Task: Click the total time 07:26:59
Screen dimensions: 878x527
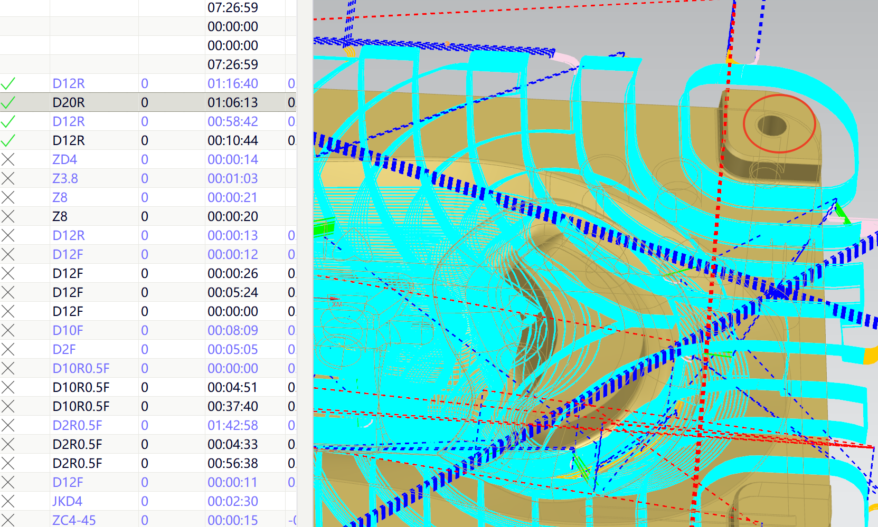Action: [233, 64]
